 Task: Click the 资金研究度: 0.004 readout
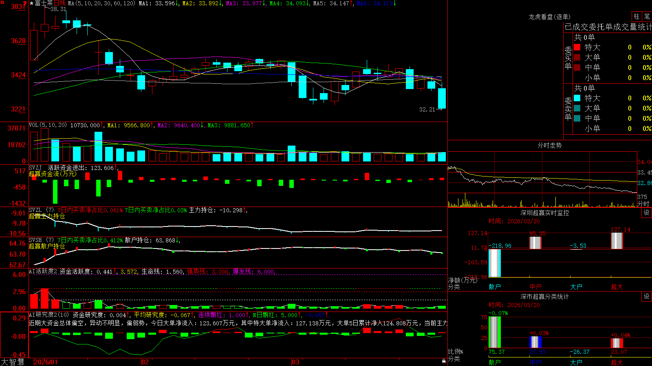tap(101, 315)
